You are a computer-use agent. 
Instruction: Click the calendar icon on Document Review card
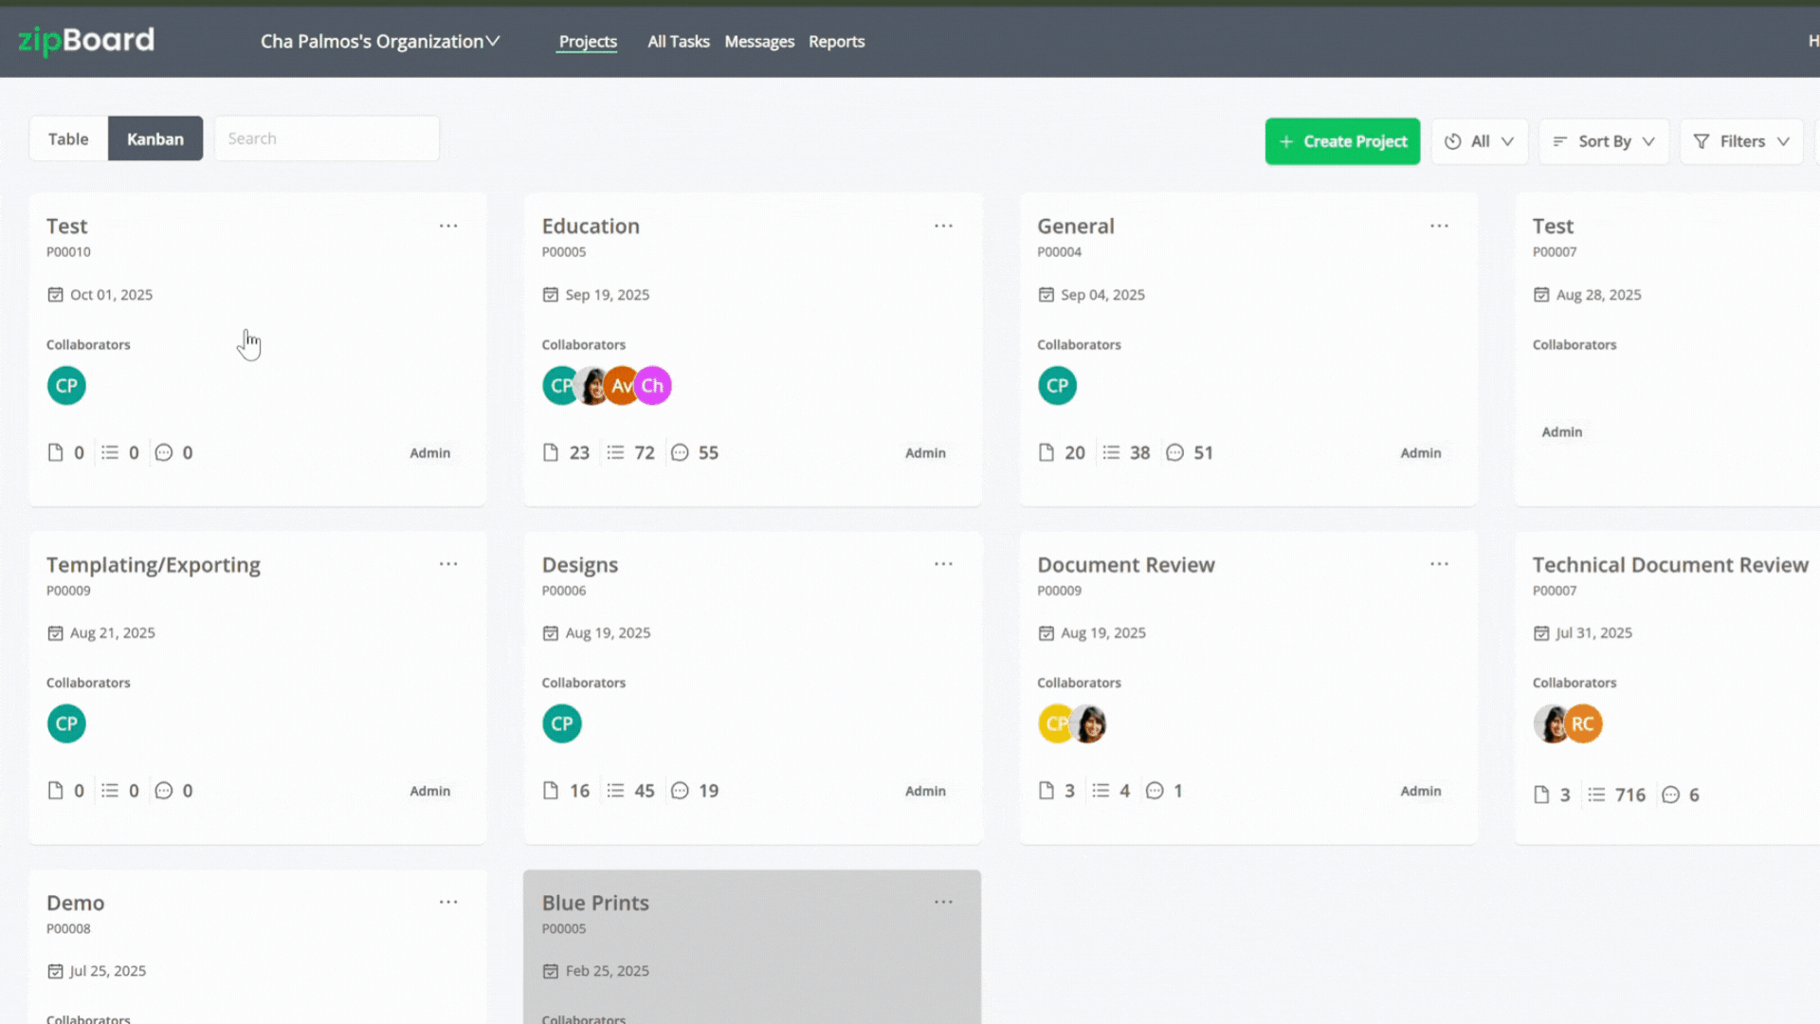tap(1046, 633)
